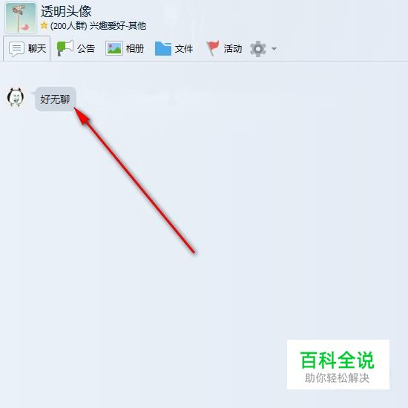This screenshot has height=408, width=408.
Task: Click the (200人群) member count text
Action: pos(68,26)
